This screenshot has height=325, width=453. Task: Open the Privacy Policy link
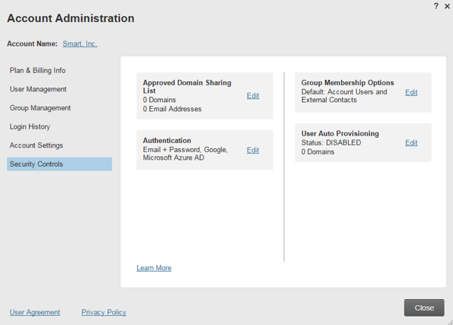tap(104, 312)
